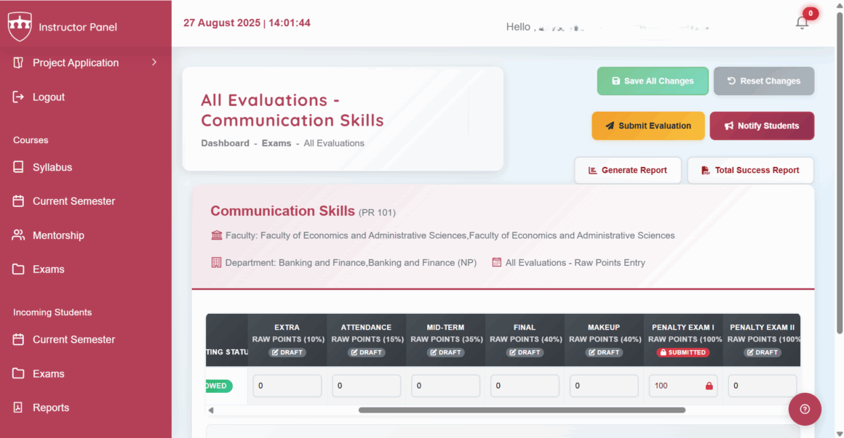Select the Mentorship people icon
Viewport: 844px width, 438px height.
click(17, 235)
